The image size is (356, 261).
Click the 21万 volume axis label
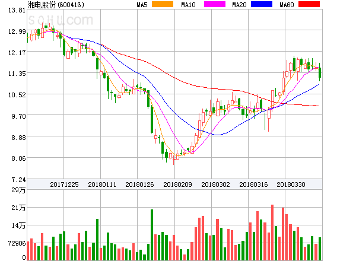[x=18, y=208]
